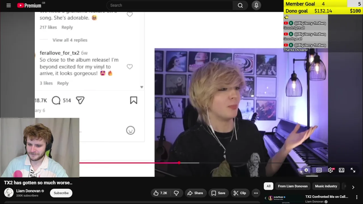Select Music industry filter chip
363x204 pixels.
click(x=326, y=186)
